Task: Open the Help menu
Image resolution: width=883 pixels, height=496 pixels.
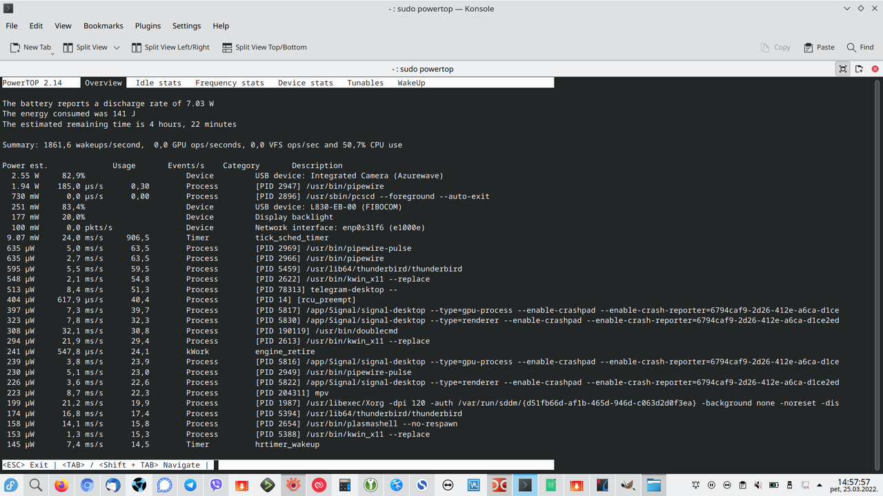Action: [221, 25]
